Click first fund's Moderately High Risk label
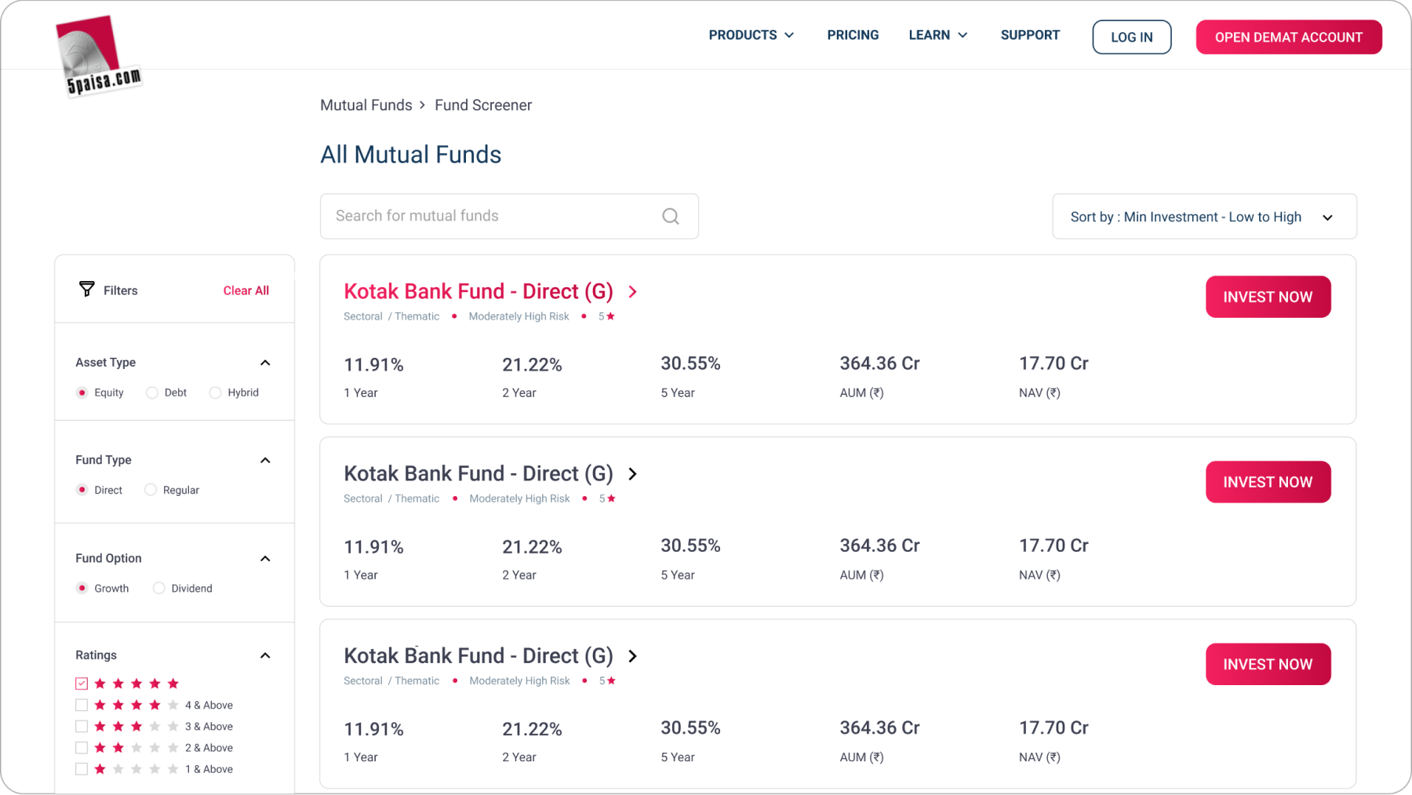The image size is (1412, 795). (x=519, y=316)
